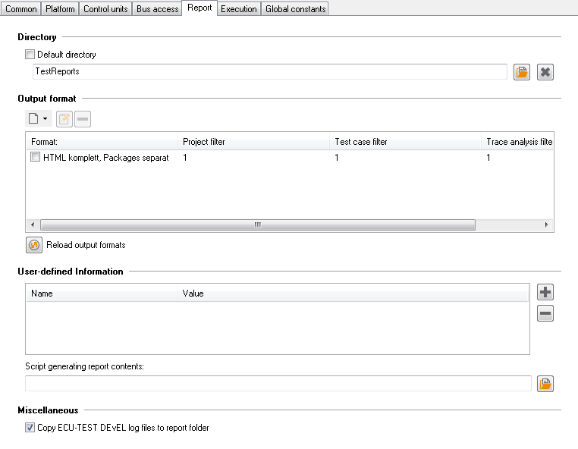Create a new output format

(x=33, y=119)
